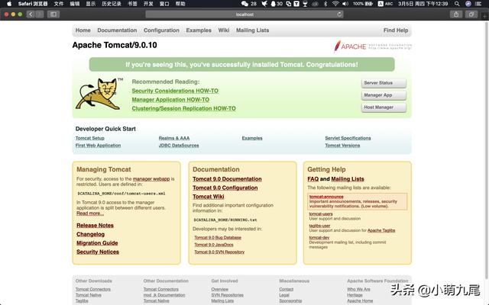Open the 编辑 menu
The width and height of the screenshot is (489, 305).
(x=75, y=4)
